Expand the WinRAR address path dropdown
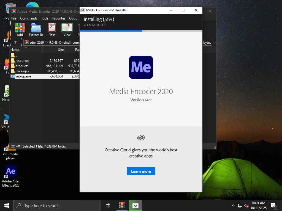Viewport: 282px width, 211px height. (x=214, y=43)
